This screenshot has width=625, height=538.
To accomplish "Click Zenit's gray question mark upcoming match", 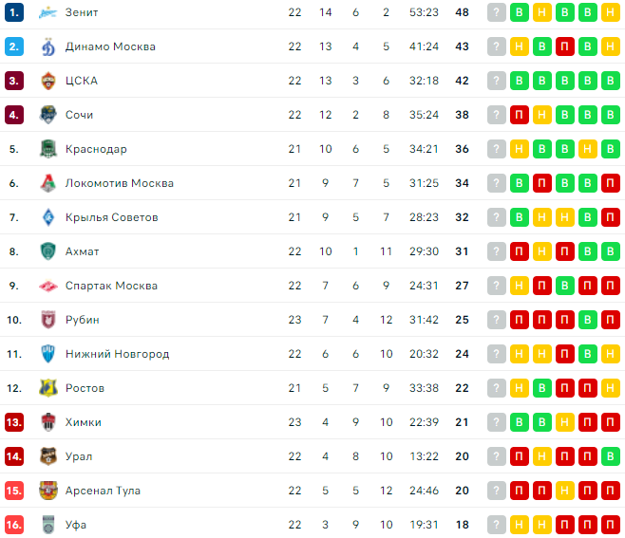I will [x=497, y=12].
